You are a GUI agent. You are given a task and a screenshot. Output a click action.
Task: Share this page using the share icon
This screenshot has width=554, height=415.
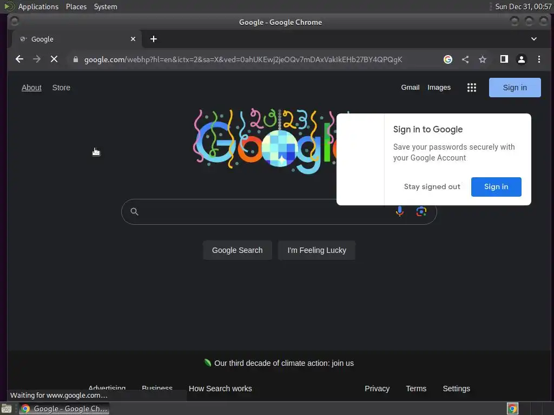465,59
